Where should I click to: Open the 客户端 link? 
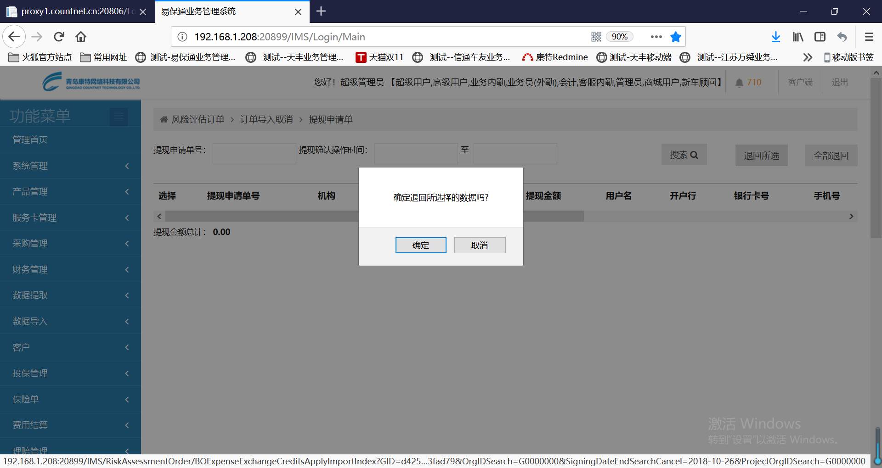(800, 82)
